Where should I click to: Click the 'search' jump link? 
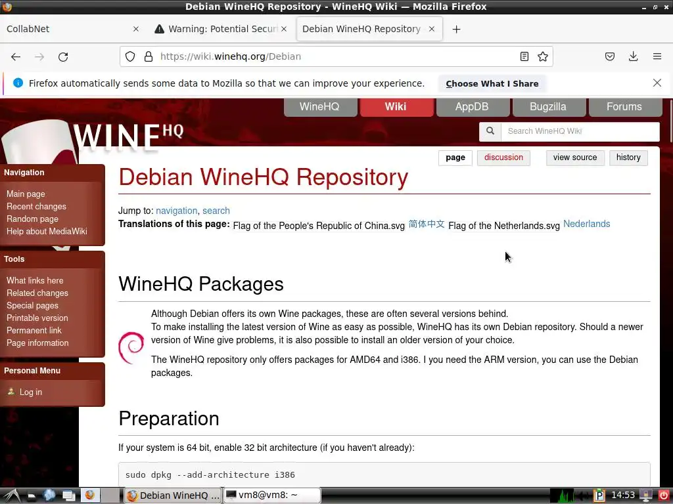(x=216, y=211)
